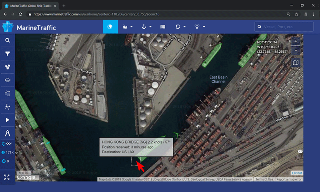Image resolution: width=320 pixels, height=192 pixels.
Task: Open the map layers icon in sidebar
Action: click(8, 80)
